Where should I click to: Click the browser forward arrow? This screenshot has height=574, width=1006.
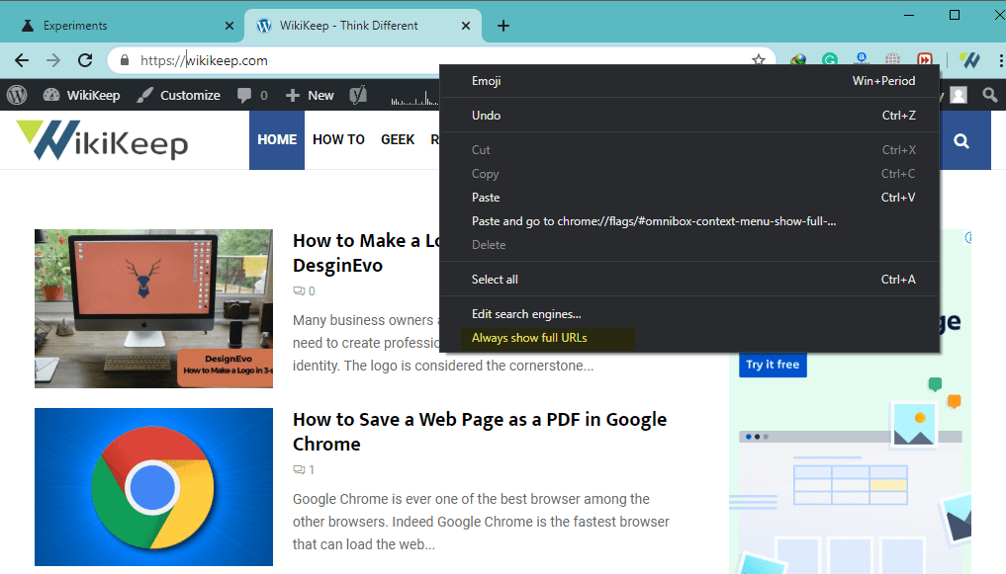coord(53,60)
